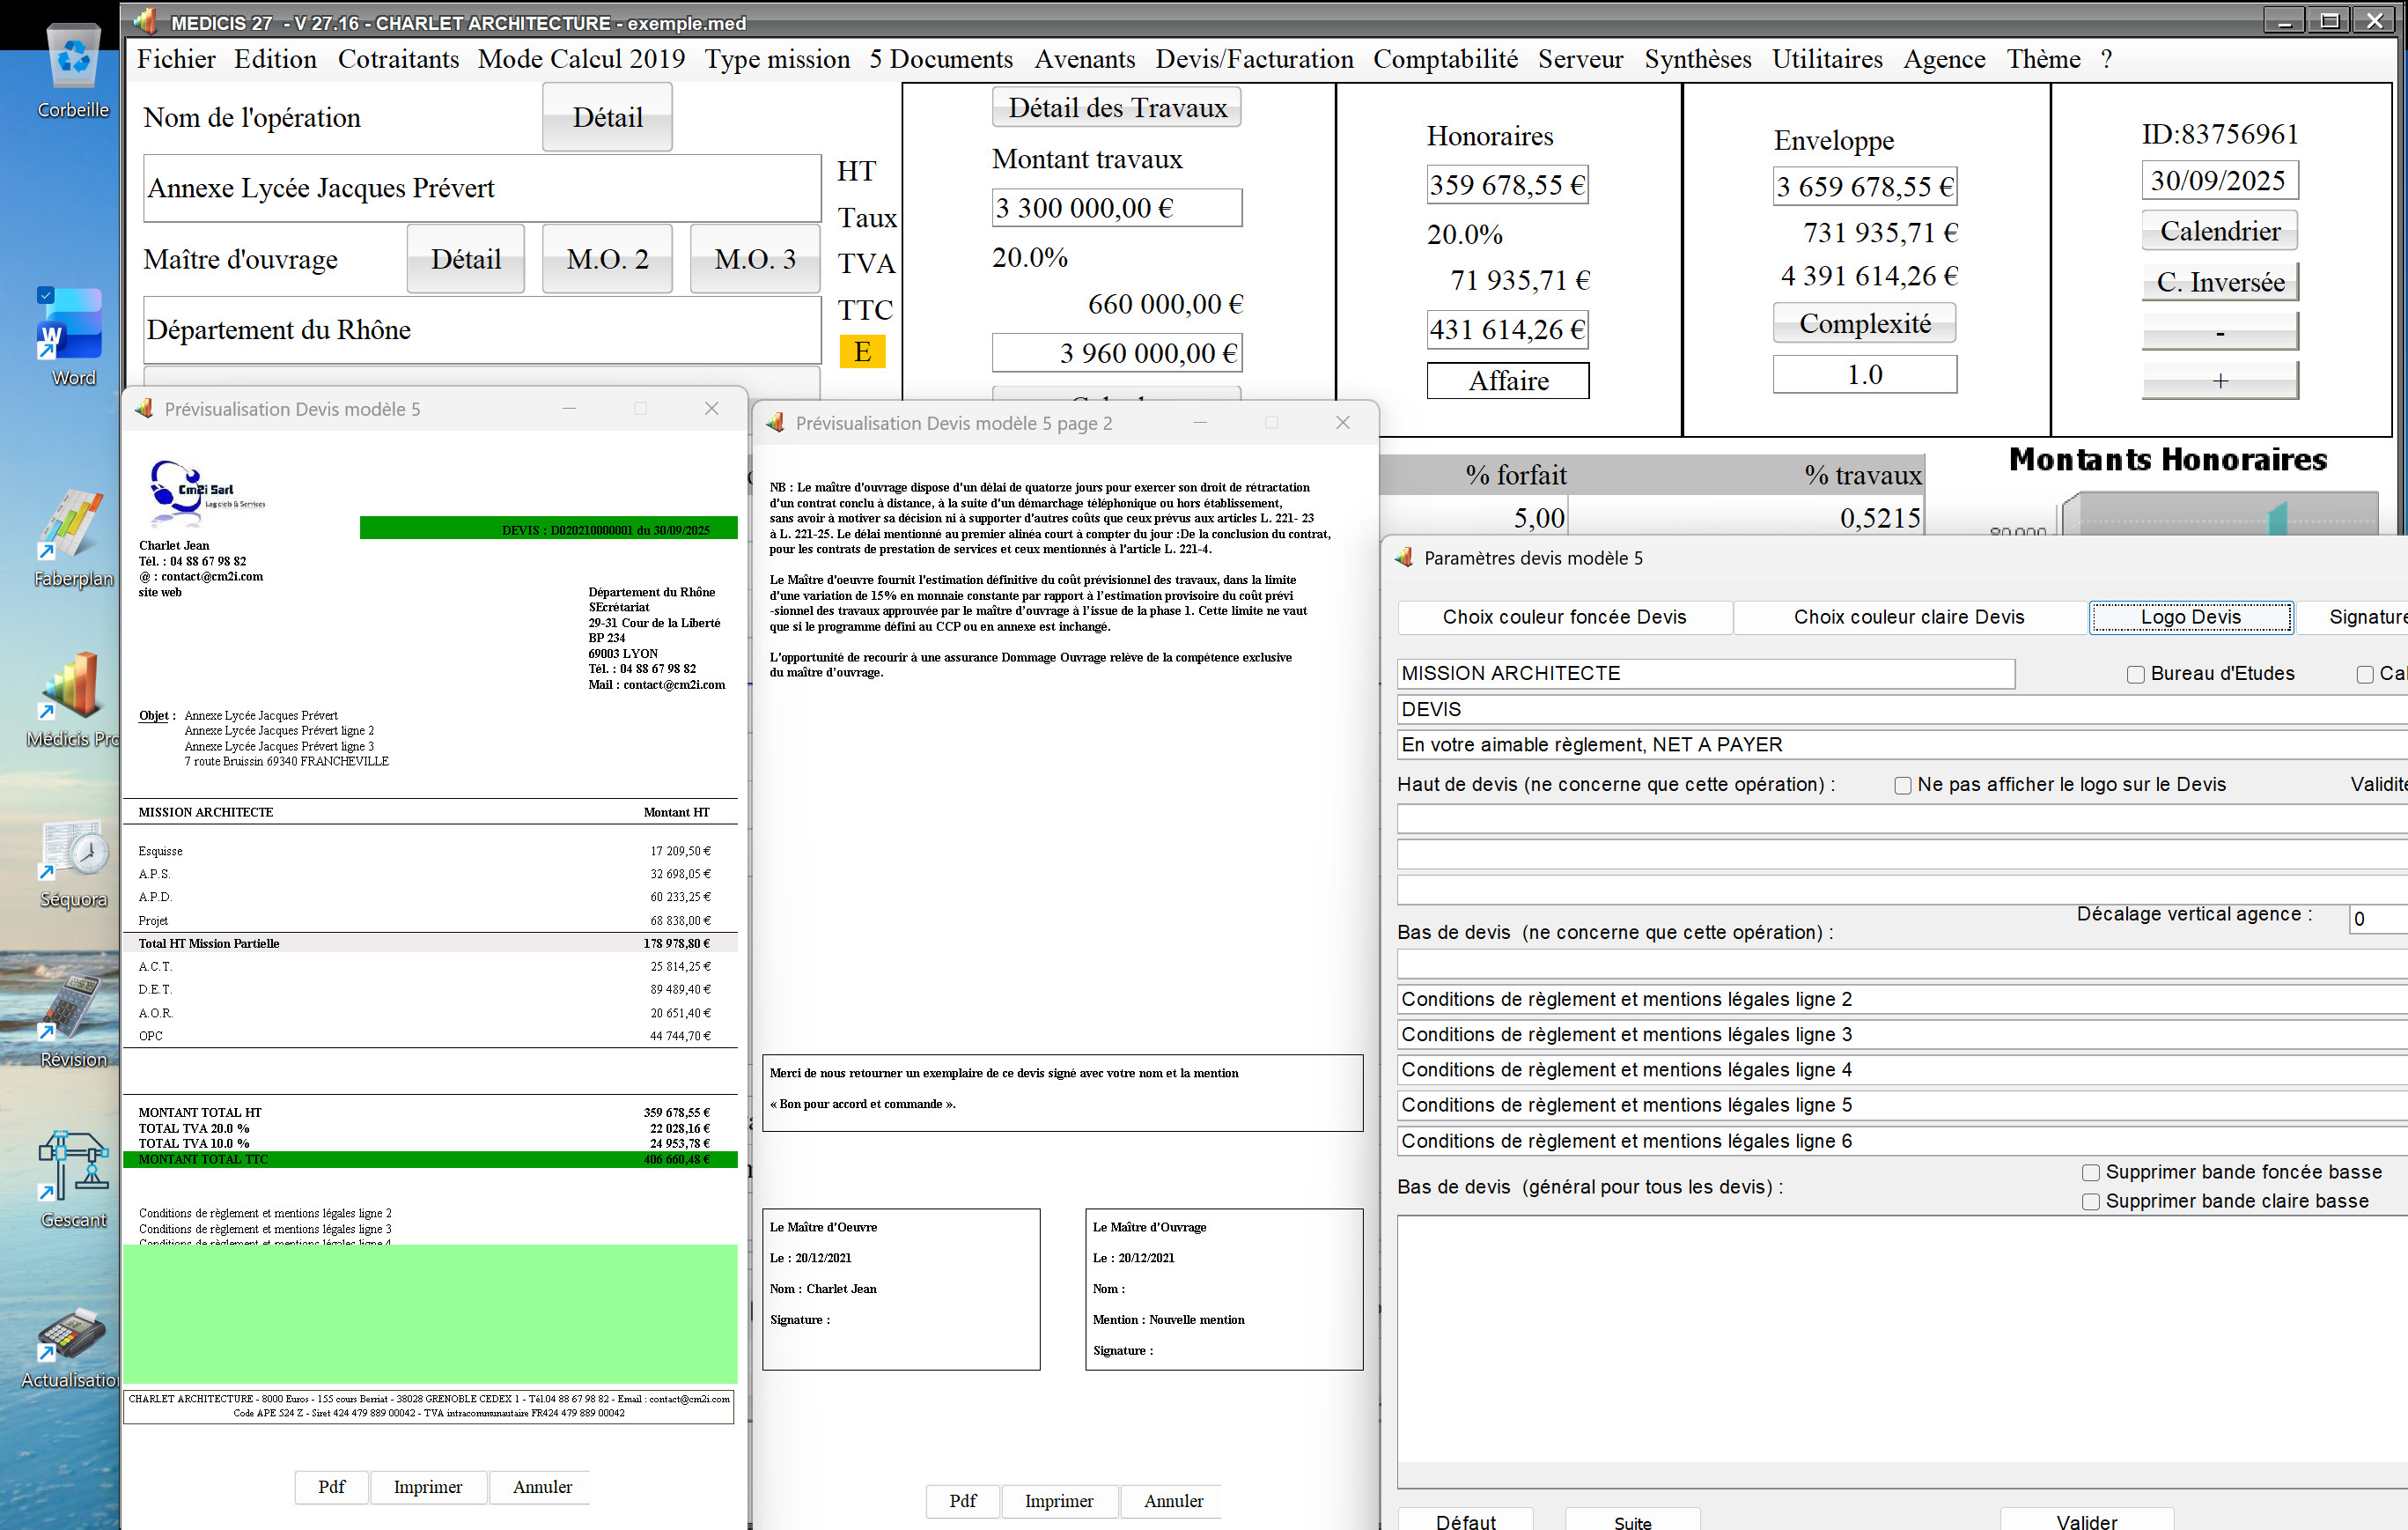Screen dimensions: 2408x1530
Task: Open the Devis/Facturation menu
Action: point(1254,59)
